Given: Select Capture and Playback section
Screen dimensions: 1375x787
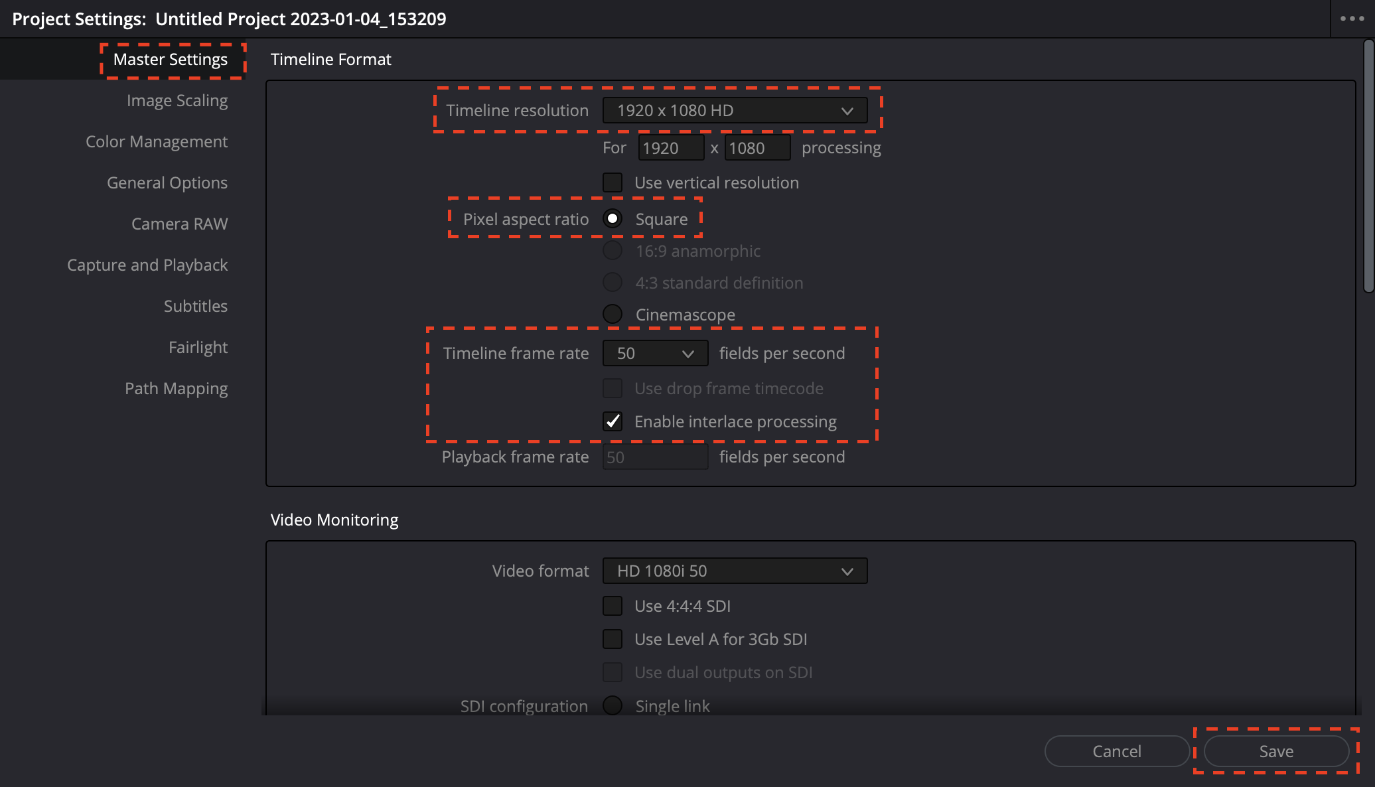Looking at the screenshot, I should pyautogui.click(x=147, y=265).
